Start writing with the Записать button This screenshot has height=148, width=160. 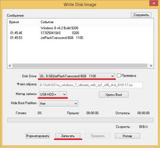(68, 136)
